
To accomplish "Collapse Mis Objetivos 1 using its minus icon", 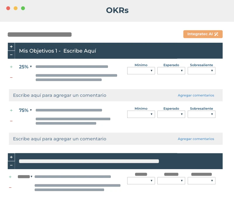I will tap(11, 54).
